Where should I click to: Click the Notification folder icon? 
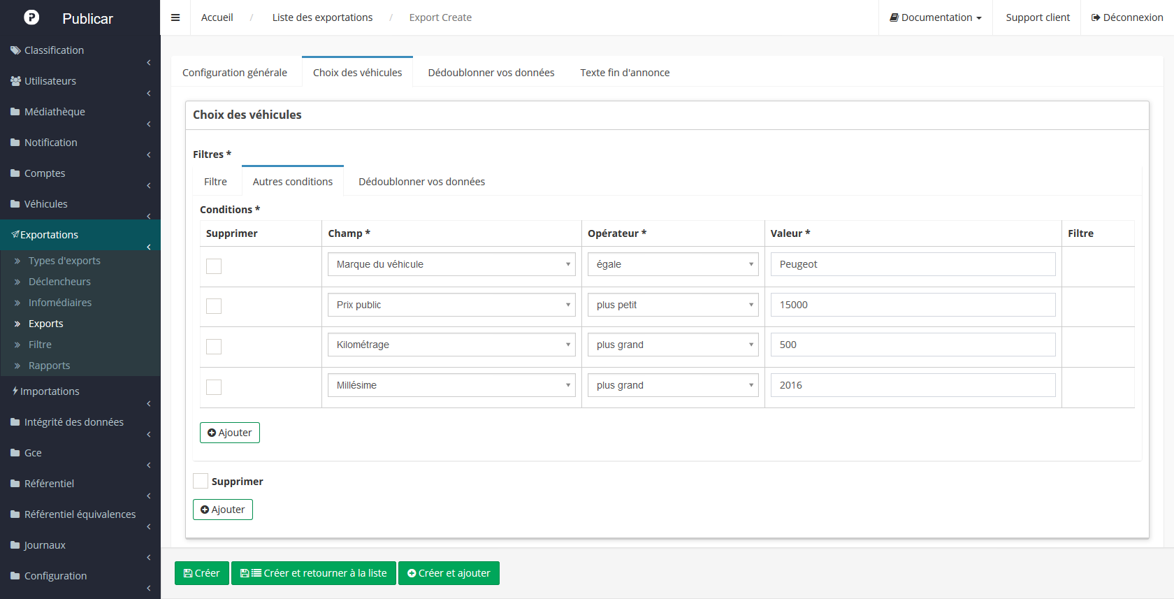(15, 143)
